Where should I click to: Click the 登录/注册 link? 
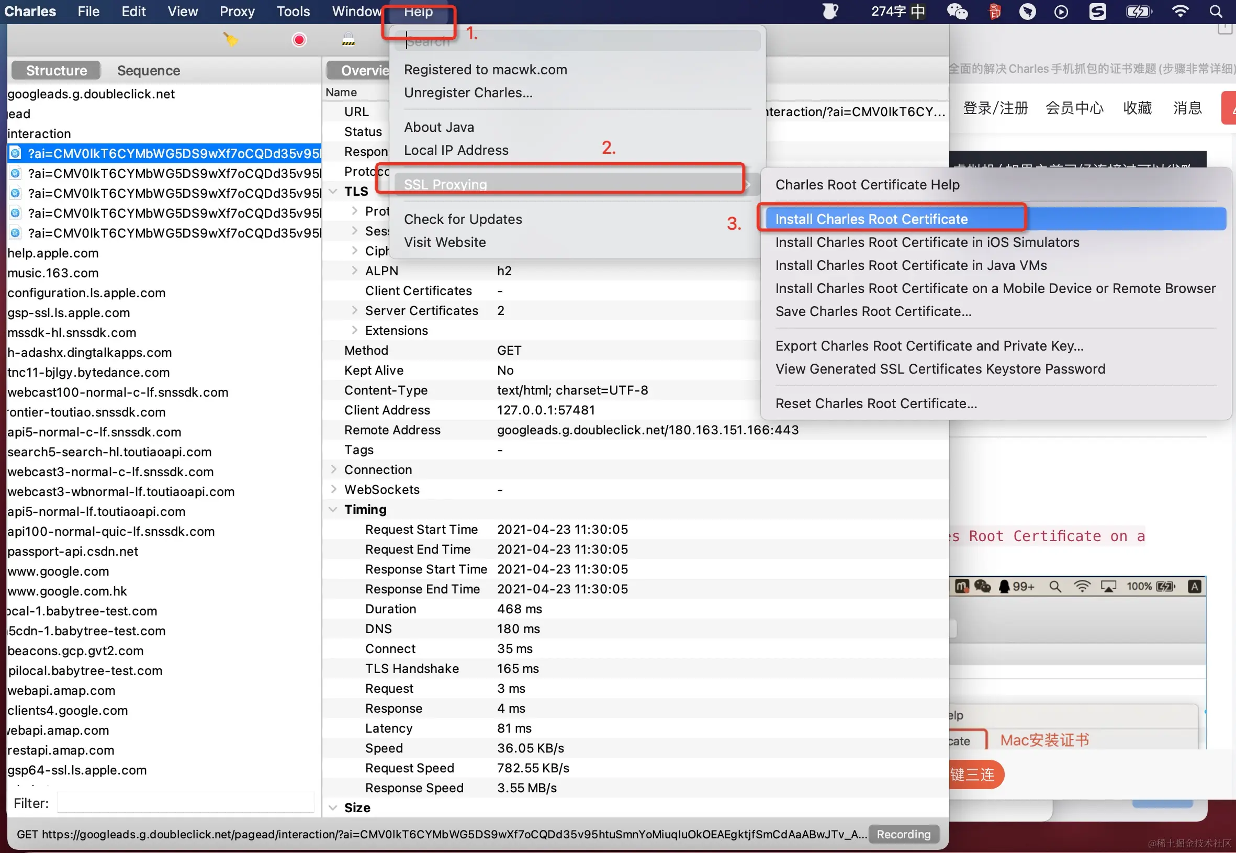pos(995,108)
